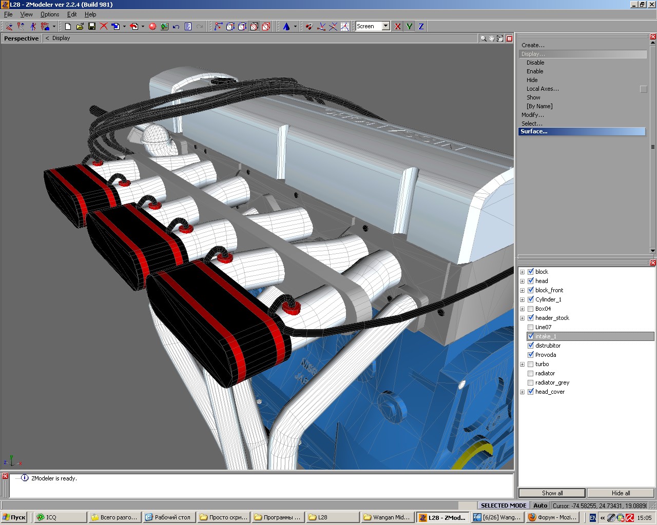Check the radiator object checkbox
This screenshot has height=525, width=657.
[x=531, y=373]
